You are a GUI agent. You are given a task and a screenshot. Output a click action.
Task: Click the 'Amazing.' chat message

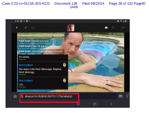[x=24, y=57]
